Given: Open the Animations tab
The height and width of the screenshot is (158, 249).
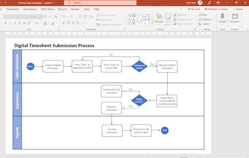Looking at the screenshot, I should [x=30, y=9].
